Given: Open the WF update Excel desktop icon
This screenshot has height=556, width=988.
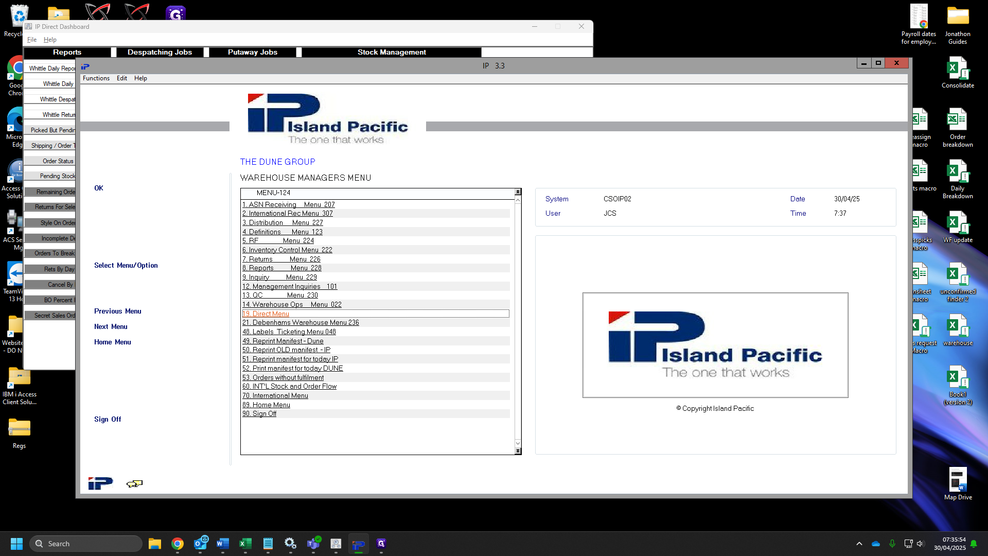Looking at the screenshot, I should [958, 227].
